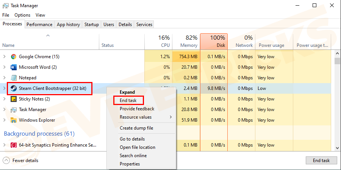Screen dimensions: 341x170
Task: Click Sticky Notes' 1.1 MB memory value
Action: pos(191,99)
